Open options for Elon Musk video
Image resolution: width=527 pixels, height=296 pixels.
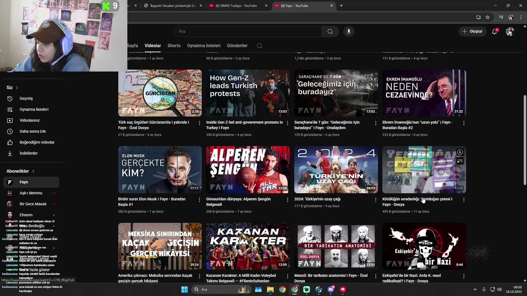point(200,200)
